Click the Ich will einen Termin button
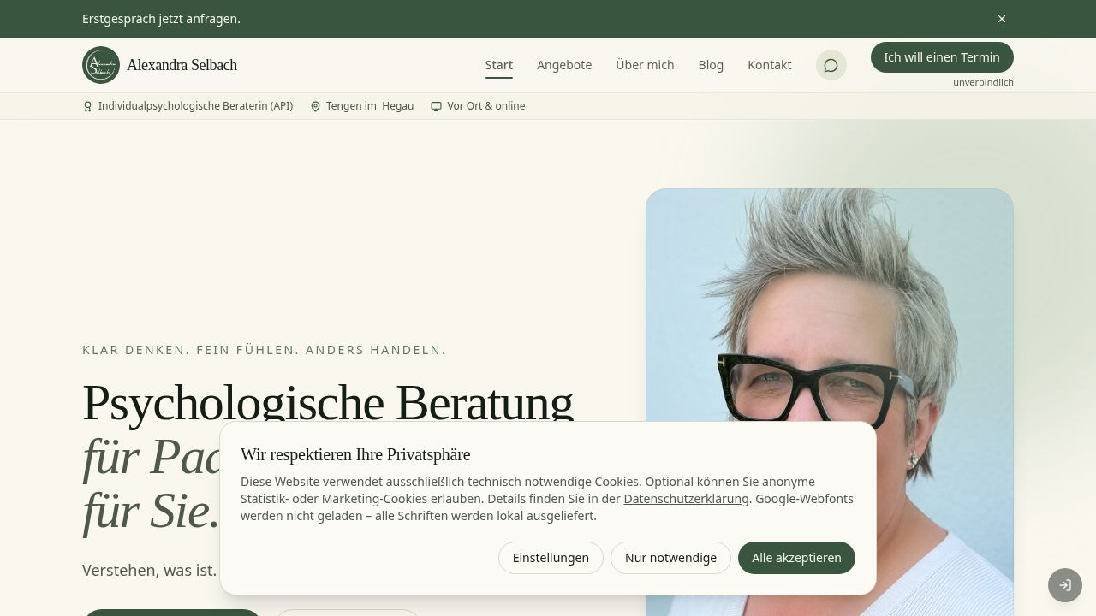Image resolution: width=1096 pixels, height=616 pixels. pos(942,57)
